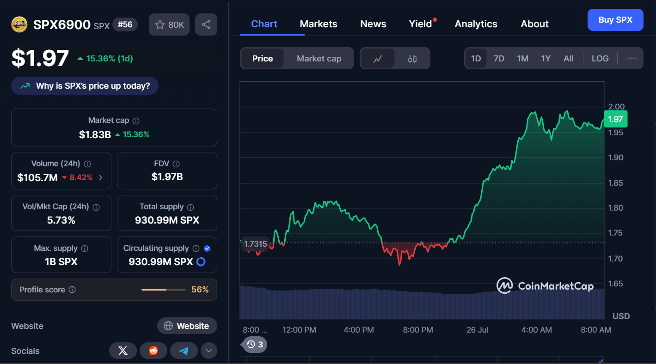Click the 1B SPX max supply value
656x364 pixels.
click(x=61, y=261)
